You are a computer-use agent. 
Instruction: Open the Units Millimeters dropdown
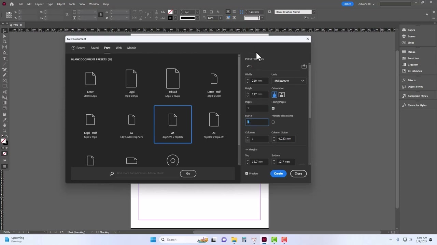289,81
